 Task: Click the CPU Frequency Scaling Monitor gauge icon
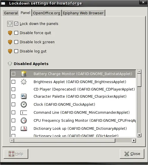click(24, 121)
